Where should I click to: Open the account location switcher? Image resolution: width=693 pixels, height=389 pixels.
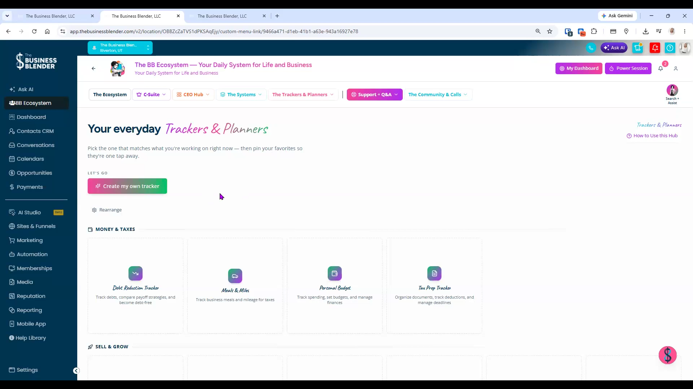coord(120,48)
